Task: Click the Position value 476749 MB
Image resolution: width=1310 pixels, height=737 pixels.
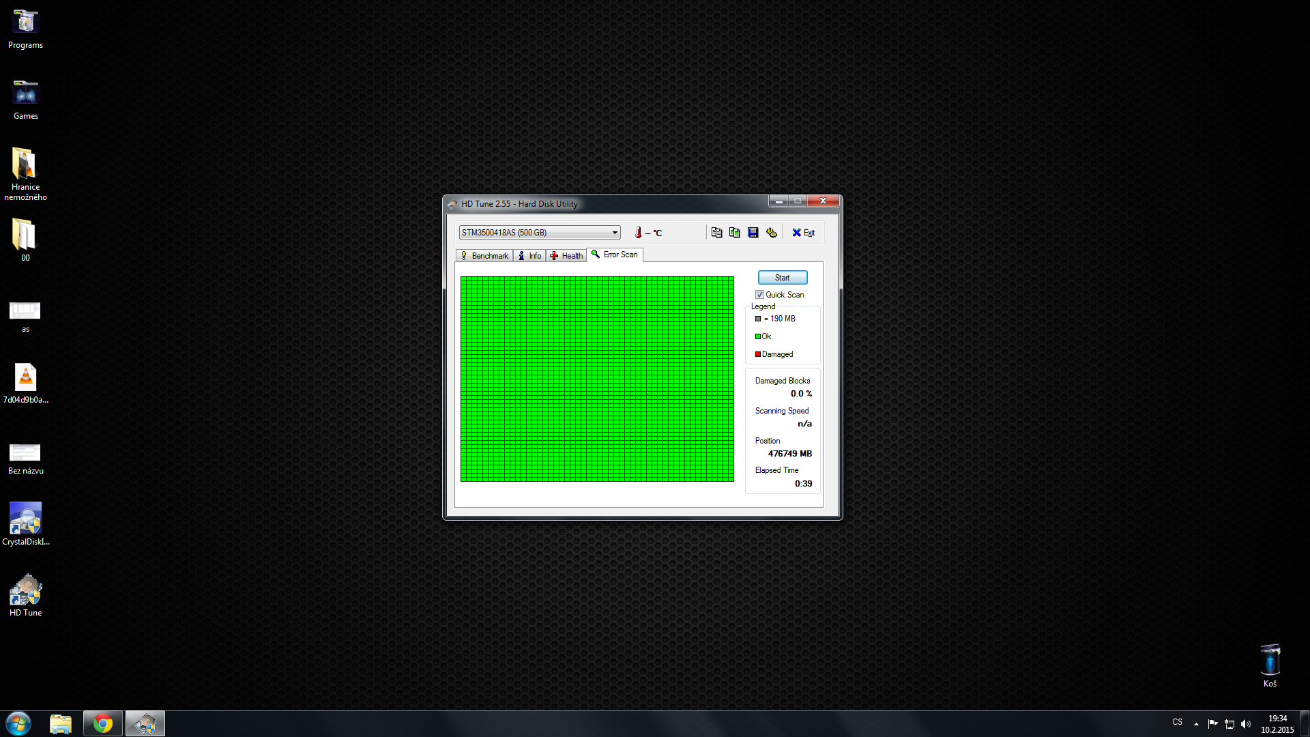Action: pos(790,454)
